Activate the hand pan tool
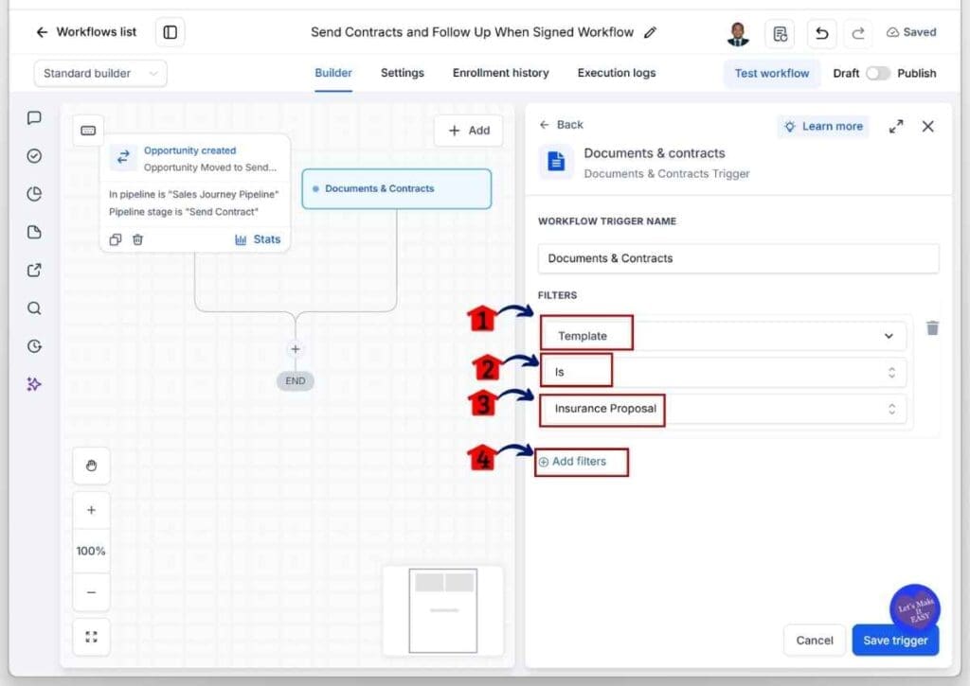This screenshot has height=686, width=970. pos(92,466)
